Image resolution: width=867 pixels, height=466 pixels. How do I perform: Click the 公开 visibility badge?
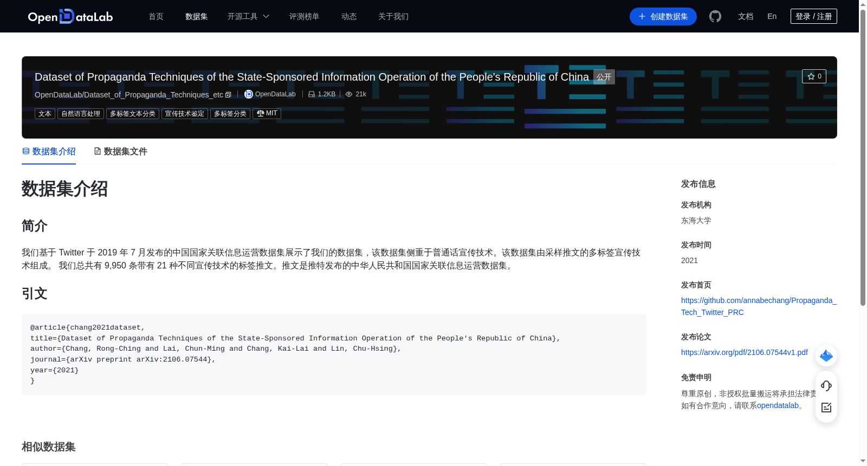(x=604, y=77)
